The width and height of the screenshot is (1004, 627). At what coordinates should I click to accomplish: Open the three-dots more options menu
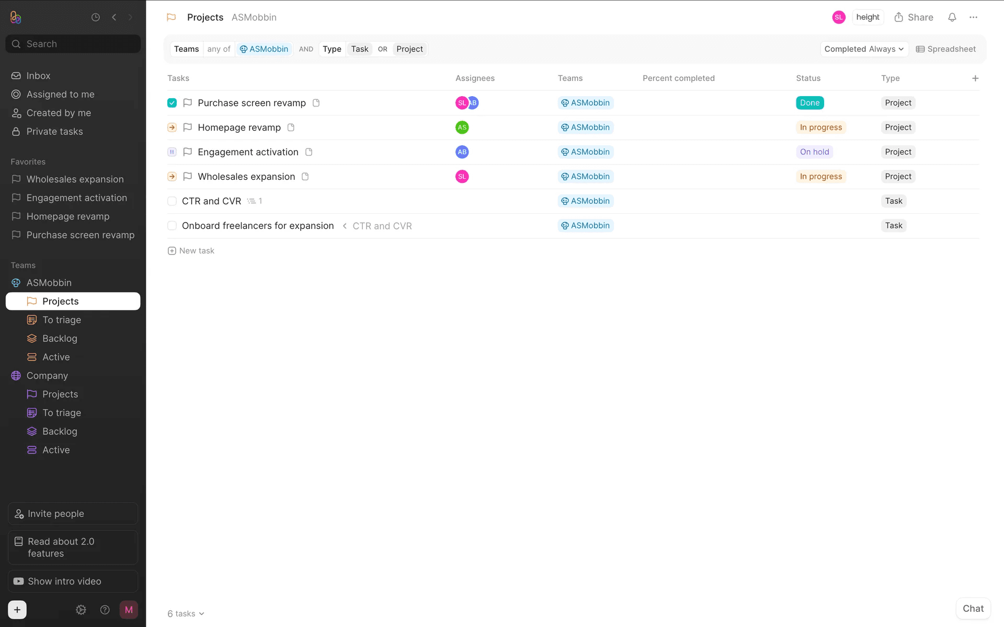pos(973,17)
